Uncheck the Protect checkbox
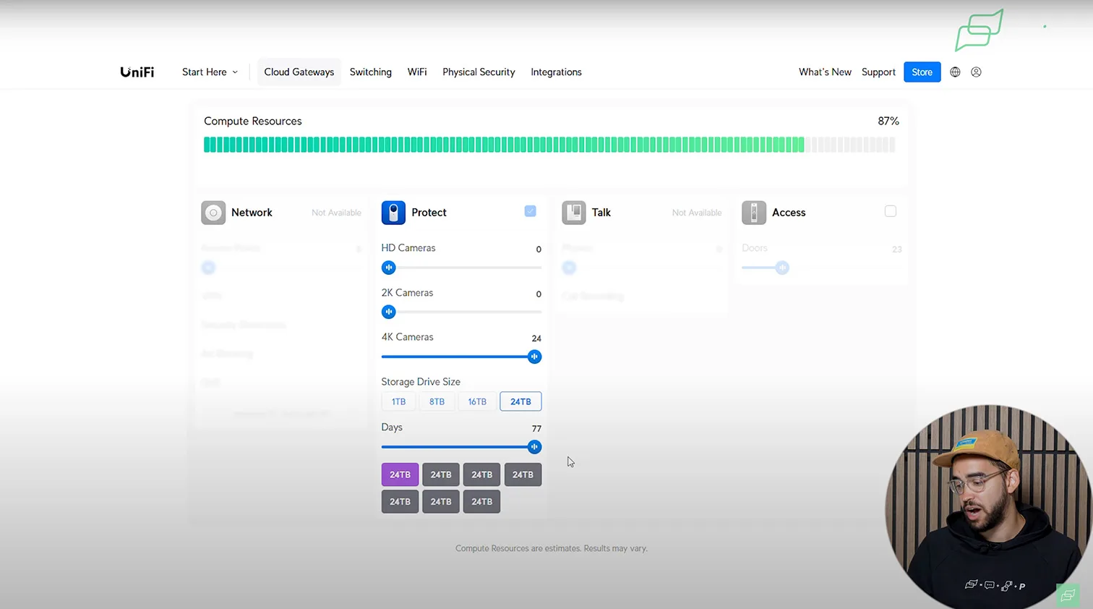The image size is (1093, 609). coord(530,211)
